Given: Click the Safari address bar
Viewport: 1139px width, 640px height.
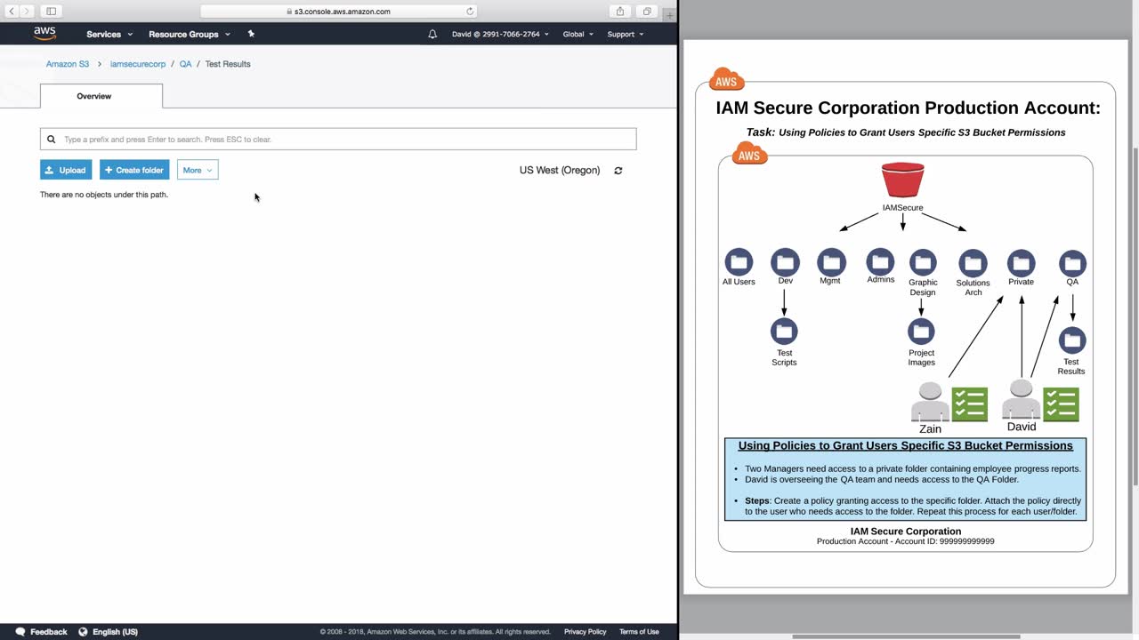Looking at the screenshot, I should pyautogui.click(x=339, y=12).
